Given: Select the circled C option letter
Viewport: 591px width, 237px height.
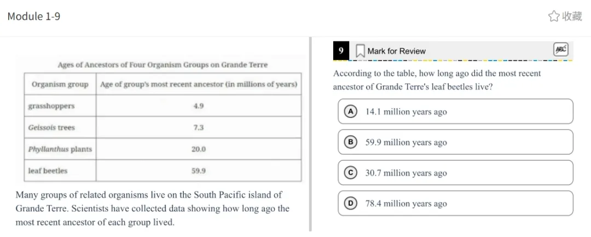Looking at the screenshot, I should point(350,173).
